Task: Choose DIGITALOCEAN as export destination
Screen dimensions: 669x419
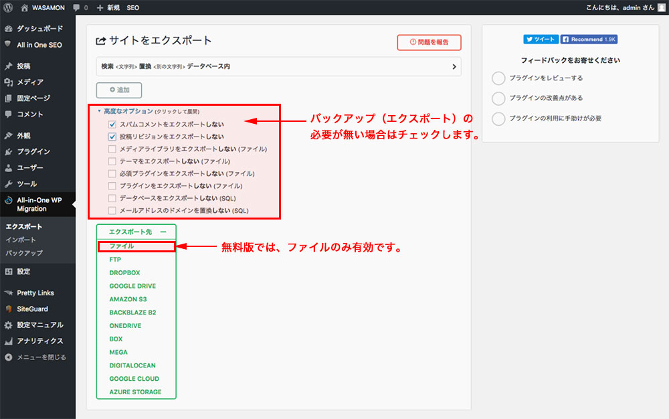Action: coord(132,365)
